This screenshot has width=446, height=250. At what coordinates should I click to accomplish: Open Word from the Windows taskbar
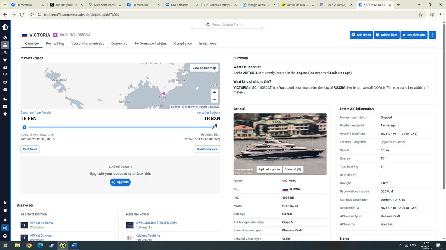point(74,245)
